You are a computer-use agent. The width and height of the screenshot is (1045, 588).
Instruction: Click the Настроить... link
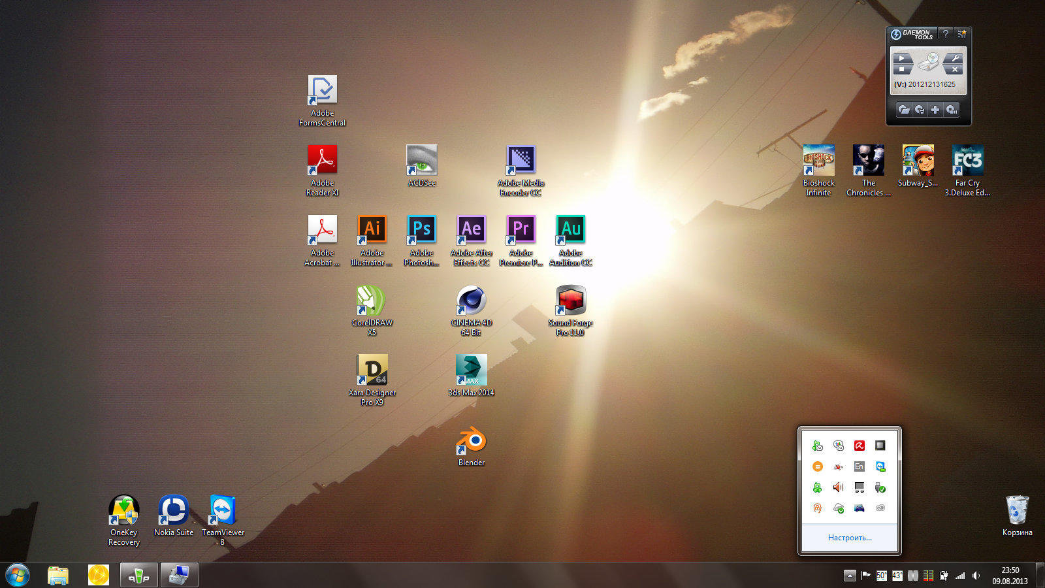click(x=849, y=538)
